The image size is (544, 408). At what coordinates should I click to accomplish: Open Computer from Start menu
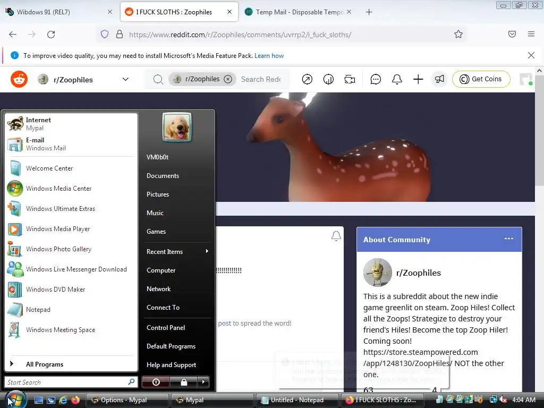177,270
